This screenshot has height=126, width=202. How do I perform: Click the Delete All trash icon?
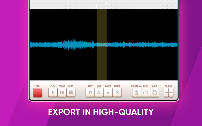[137, 92]
